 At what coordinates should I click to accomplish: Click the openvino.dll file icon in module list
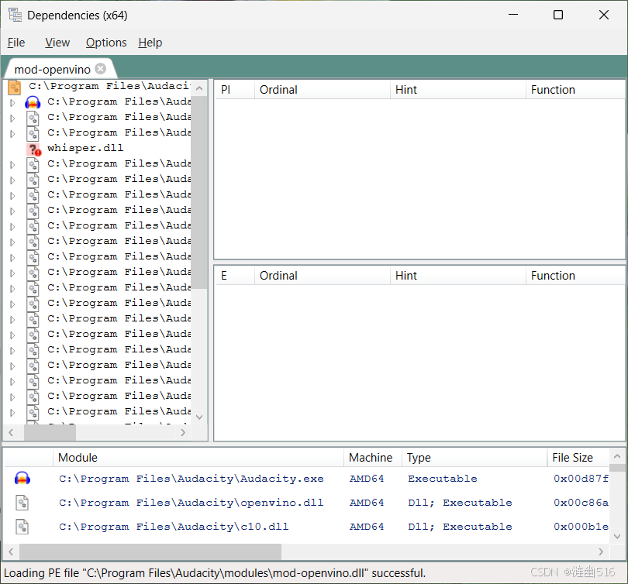(22, 503)
